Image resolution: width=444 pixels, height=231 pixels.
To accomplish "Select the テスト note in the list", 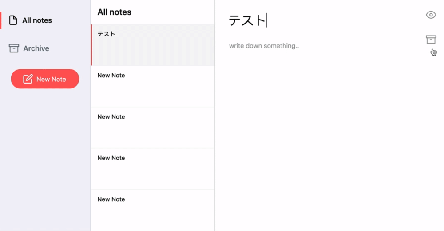I will pyautogui.click(x=153, y=45).
